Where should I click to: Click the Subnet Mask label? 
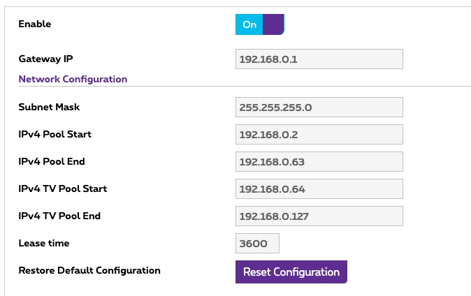[49, 107]
